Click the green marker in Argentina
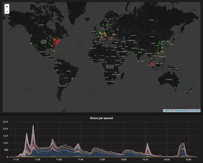The width and height of the screenshot is (203, 163). (x=59, y=84)
